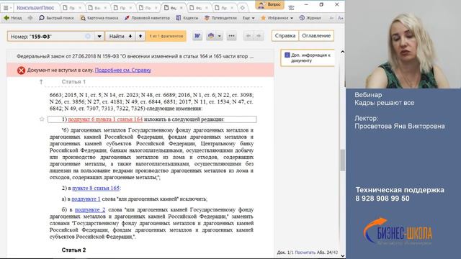This screenshot has width=461, height=259.
Task: Open the Кодексы section
Action: point(187,18)
